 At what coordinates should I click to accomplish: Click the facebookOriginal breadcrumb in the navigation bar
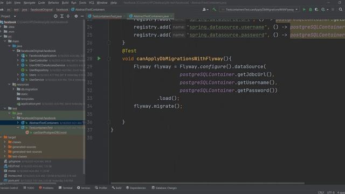(x=42, y=10)
